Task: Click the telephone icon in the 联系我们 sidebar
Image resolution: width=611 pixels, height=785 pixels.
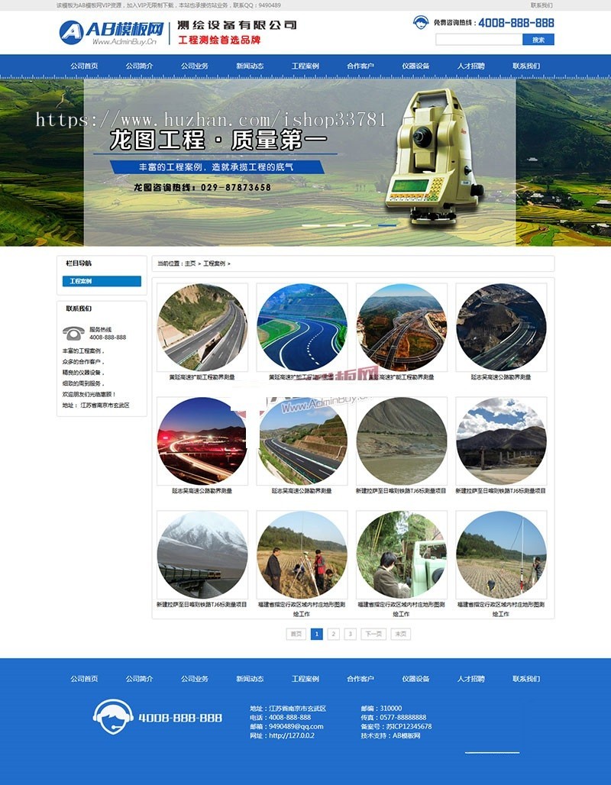Action: coord(73,332)
